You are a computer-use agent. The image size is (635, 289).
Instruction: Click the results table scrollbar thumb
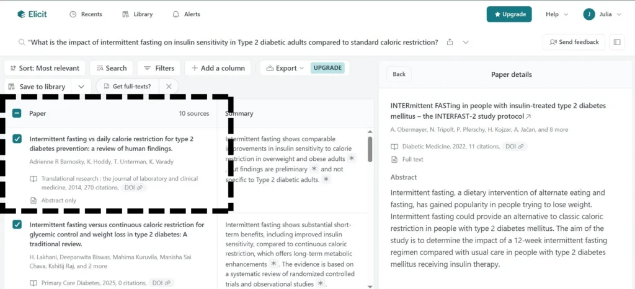click(370, 149)
